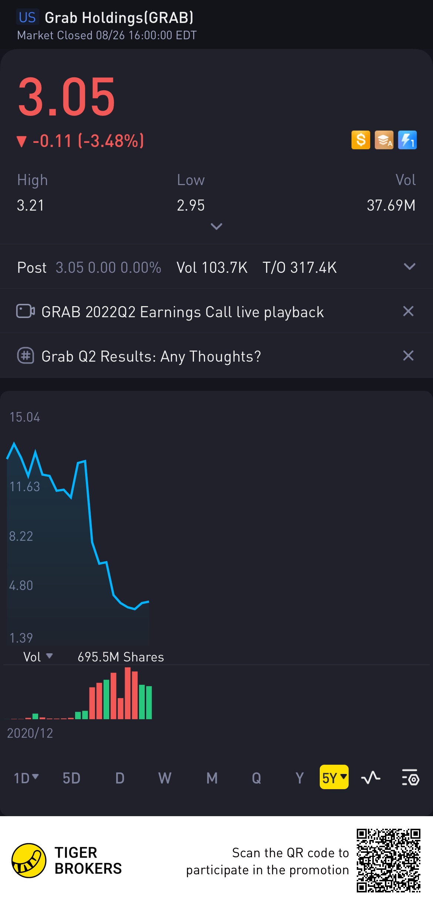Tap the video camera earnings call icon
Image resolution: width=433 pixels, height=905 pixels.
coord(26,311)
